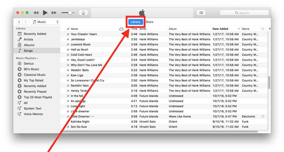Image resolution: width=284 pixels, height=152 pixels.
Task: Toggle the checkmark column header
Action: pos(68,29)
